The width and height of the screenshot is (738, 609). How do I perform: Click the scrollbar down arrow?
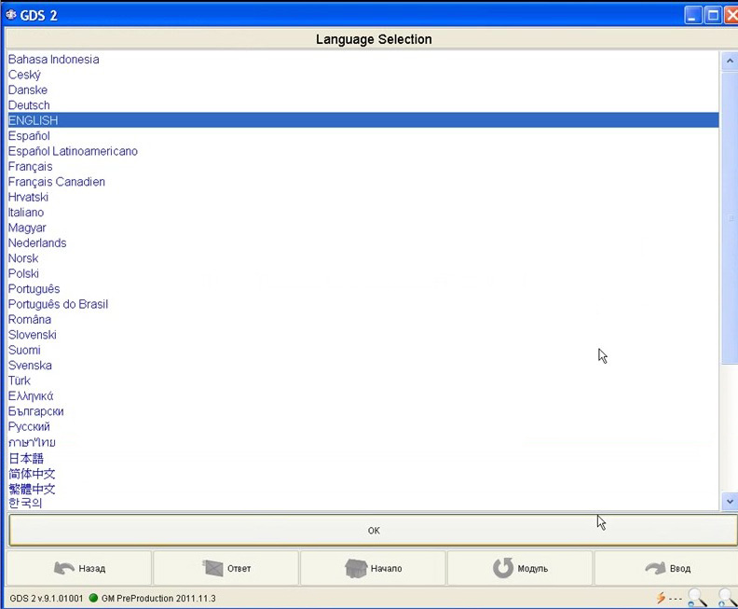[730, 502]
